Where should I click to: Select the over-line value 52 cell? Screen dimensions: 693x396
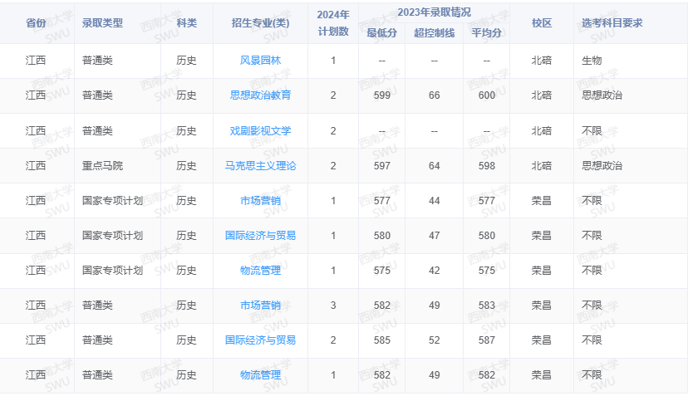pos(434,340)
